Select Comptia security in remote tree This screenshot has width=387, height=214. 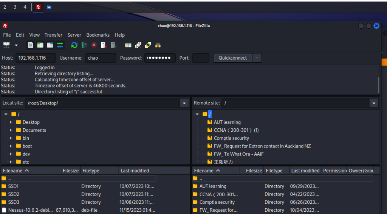(231, 138)
